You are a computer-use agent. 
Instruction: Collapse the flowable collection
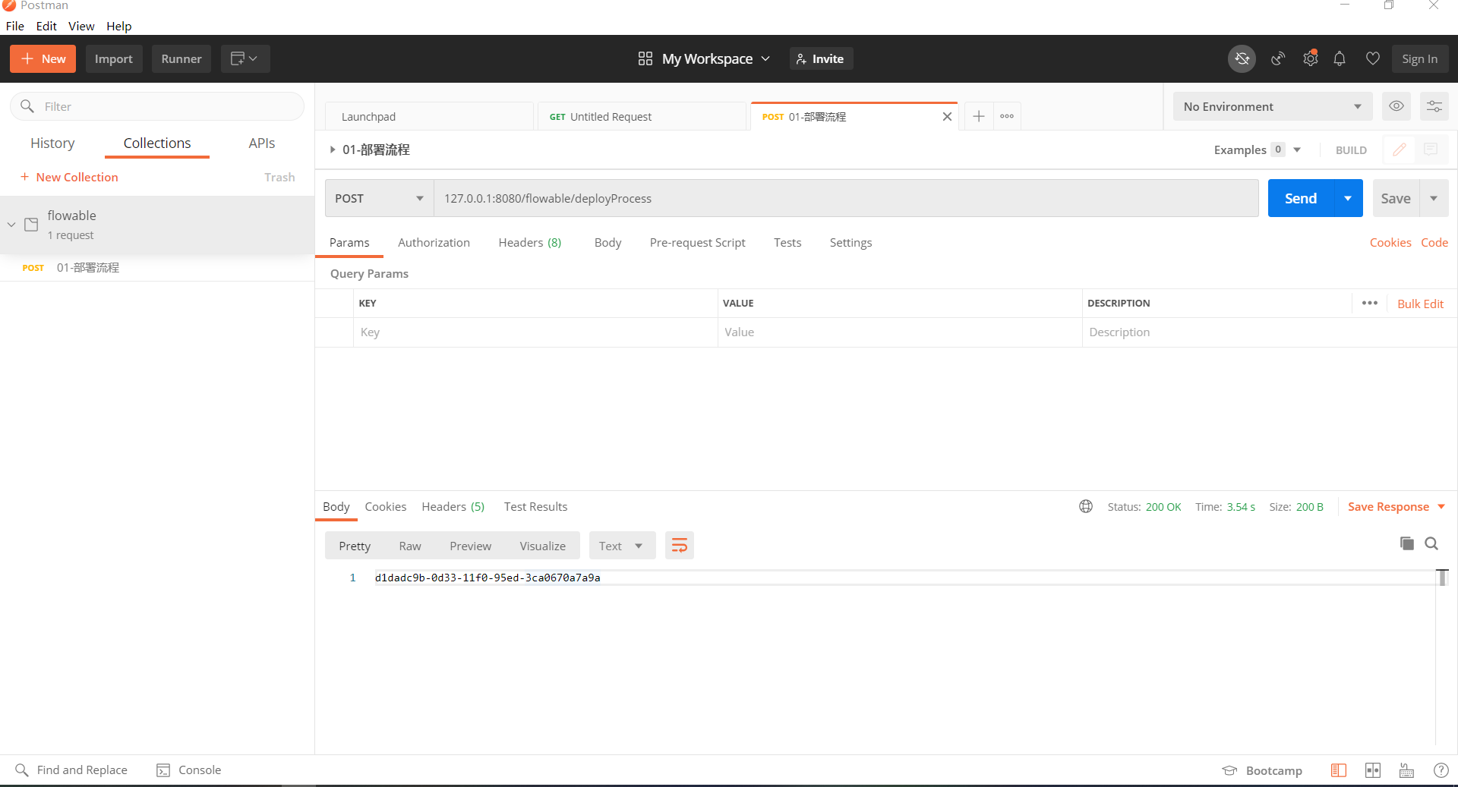pos(11,225)
